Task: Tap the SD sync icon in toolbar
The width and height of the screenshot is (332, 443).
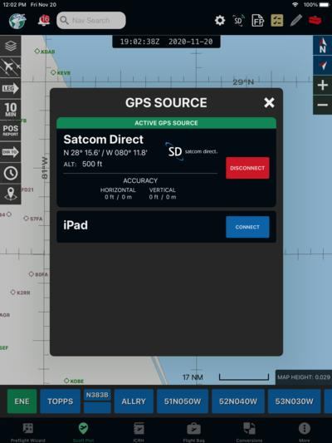Action: coord(238,21)
